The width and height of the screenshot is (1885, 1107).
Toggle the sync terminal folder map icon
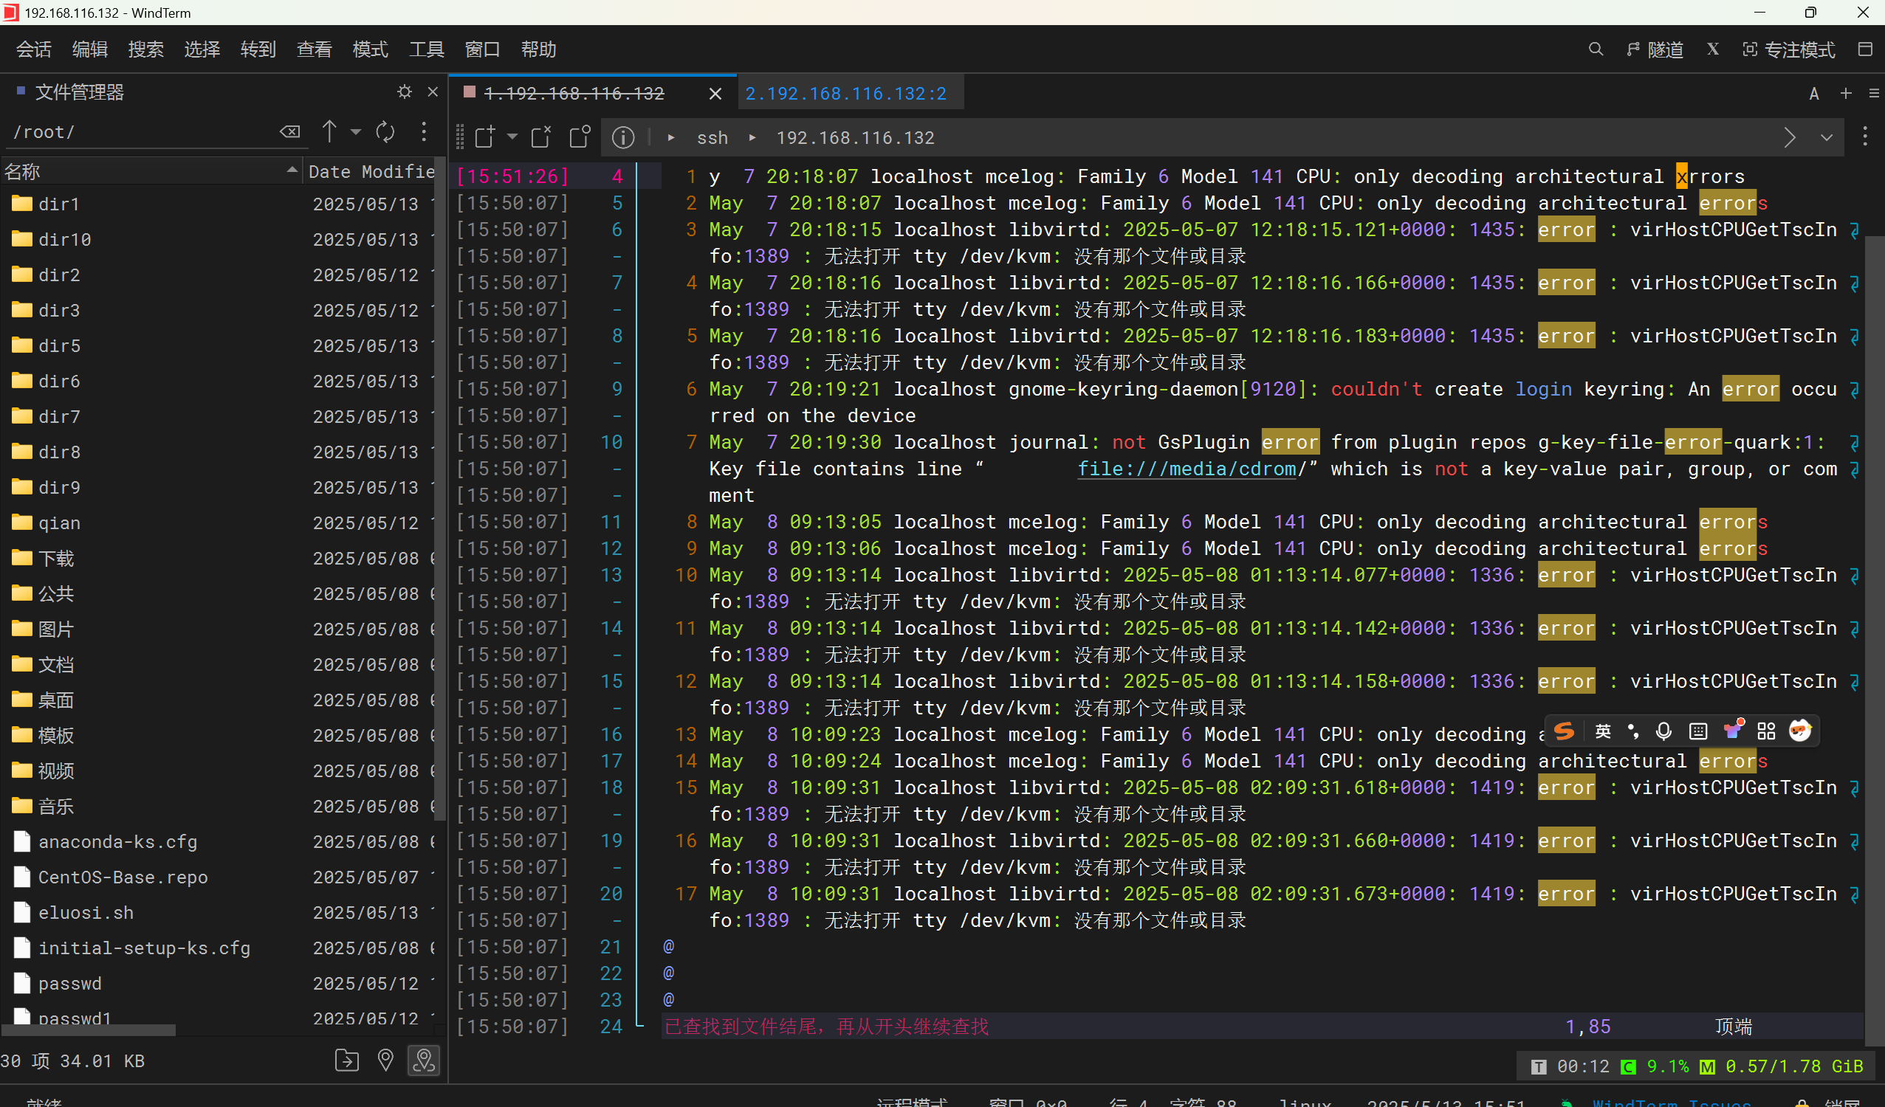click(x=424, y=1061)
